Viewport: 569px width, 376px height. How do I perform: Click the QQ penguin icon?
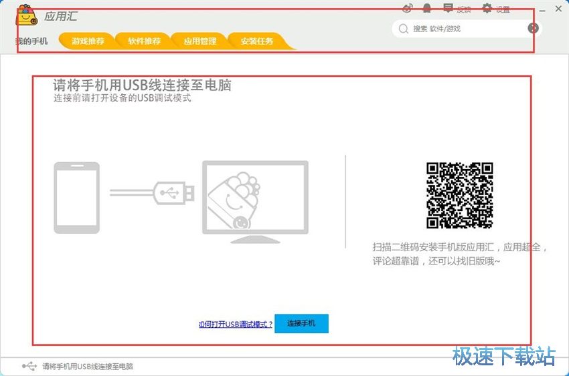tap(427, 8)
